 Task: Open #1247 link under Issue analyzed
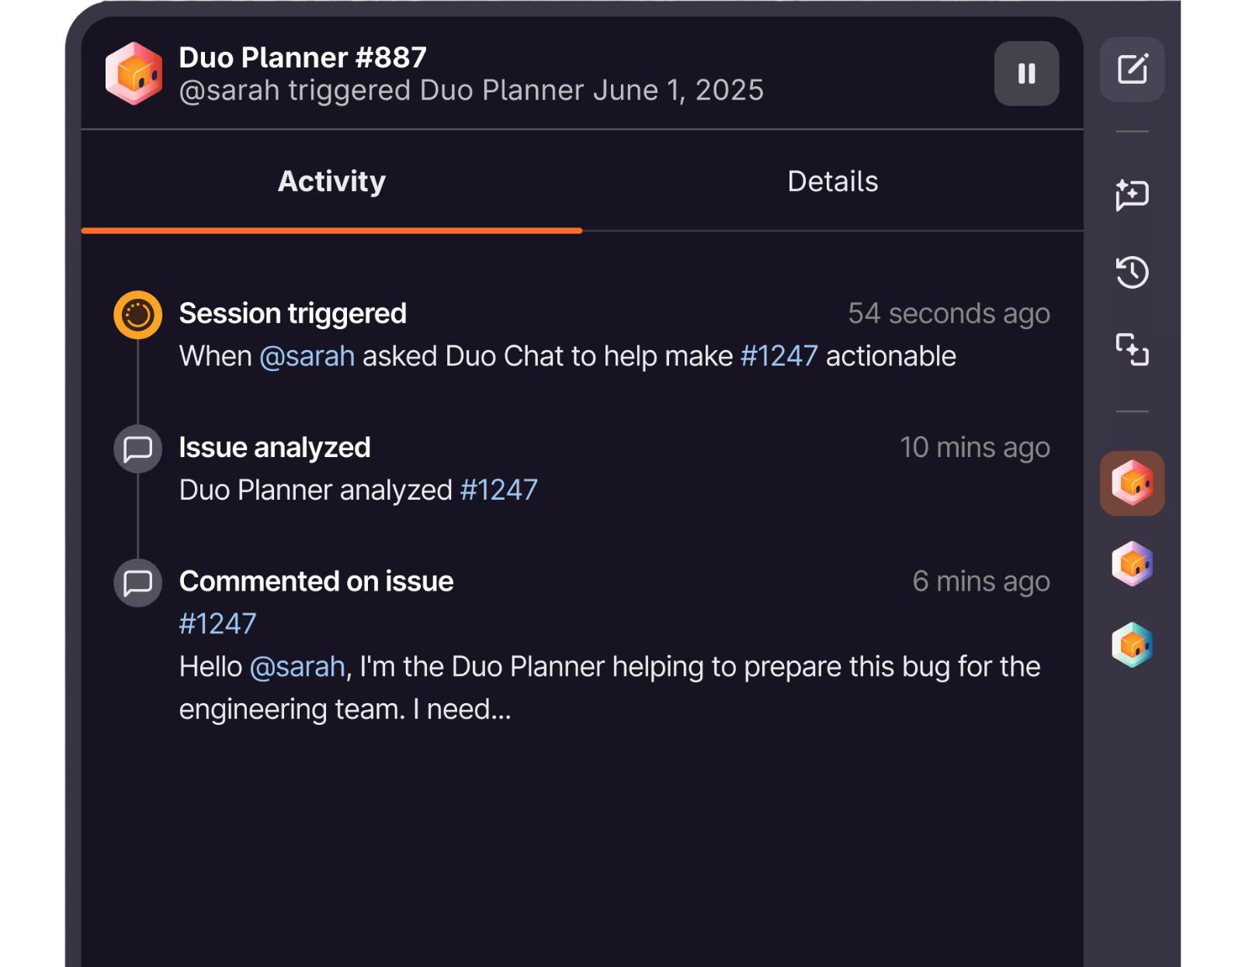498,490
